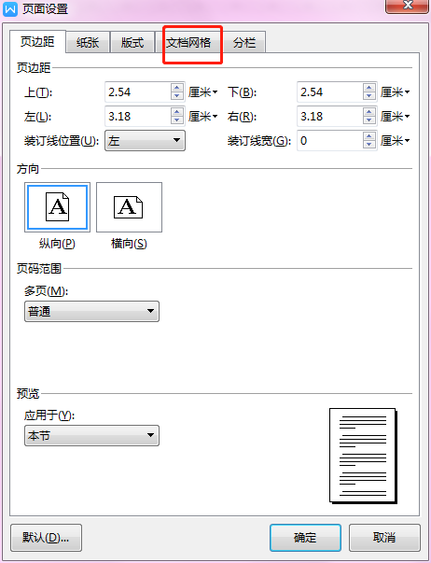Switch to the 纸张 tab

coord(88,43)
